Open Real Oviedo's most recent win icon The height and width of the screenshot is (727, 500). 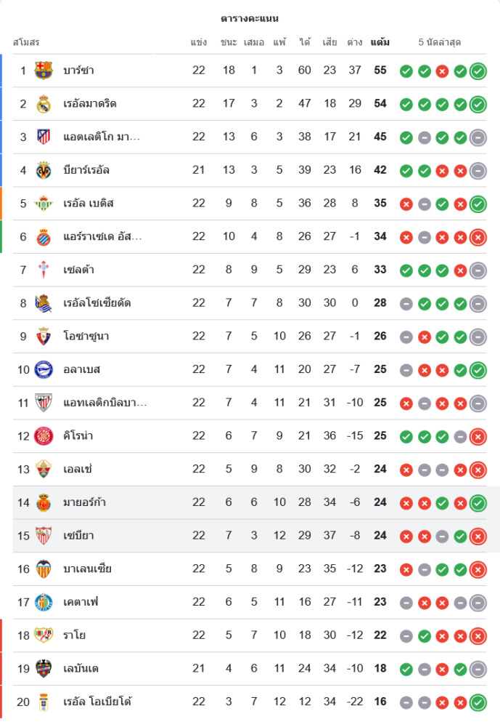(478, 702)
